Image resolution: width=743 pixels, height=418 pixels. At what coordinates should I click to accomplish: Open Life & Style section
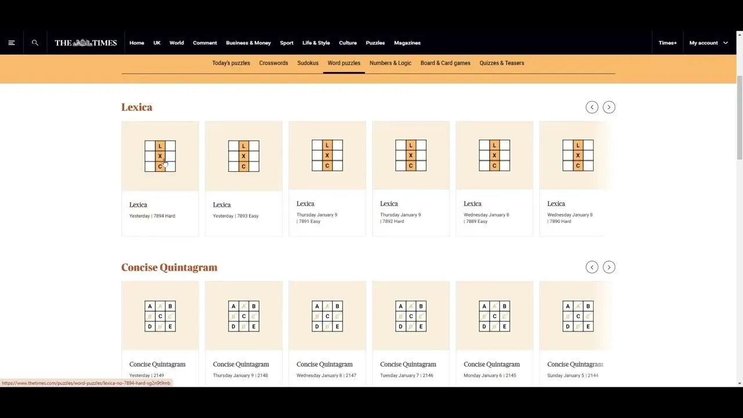pos(316,43)
